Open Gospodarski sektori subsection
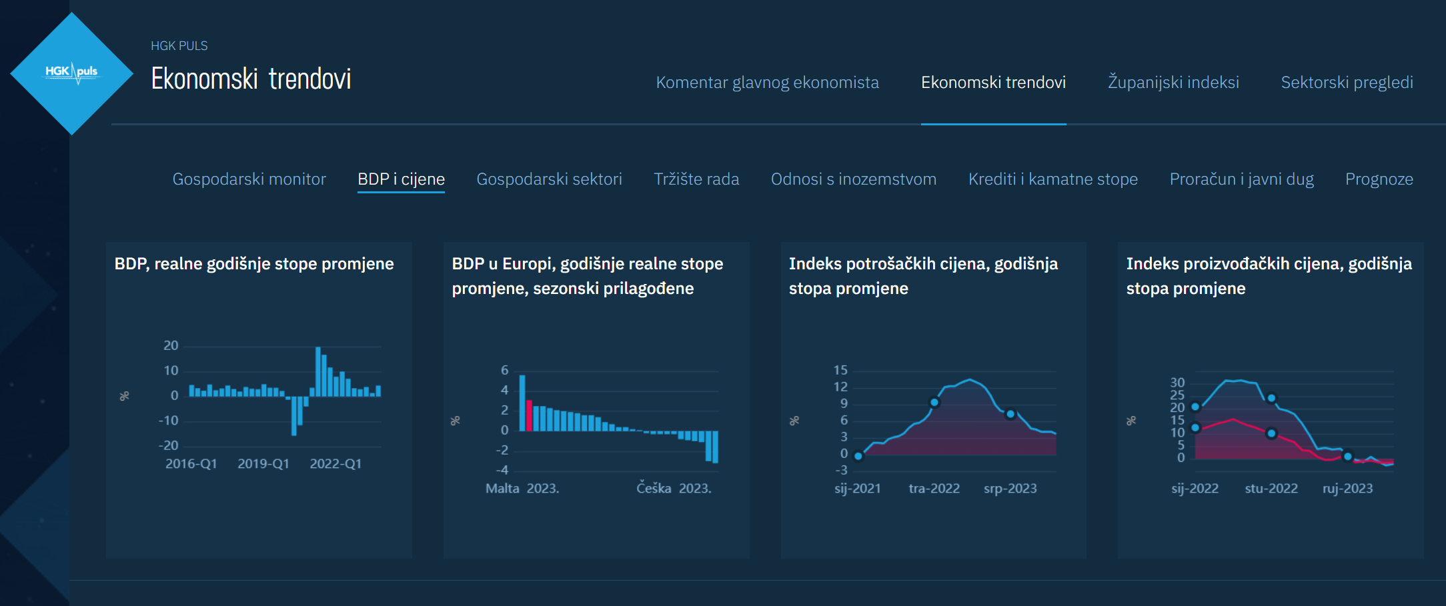 pyautogui.click(x=549, y=179)
